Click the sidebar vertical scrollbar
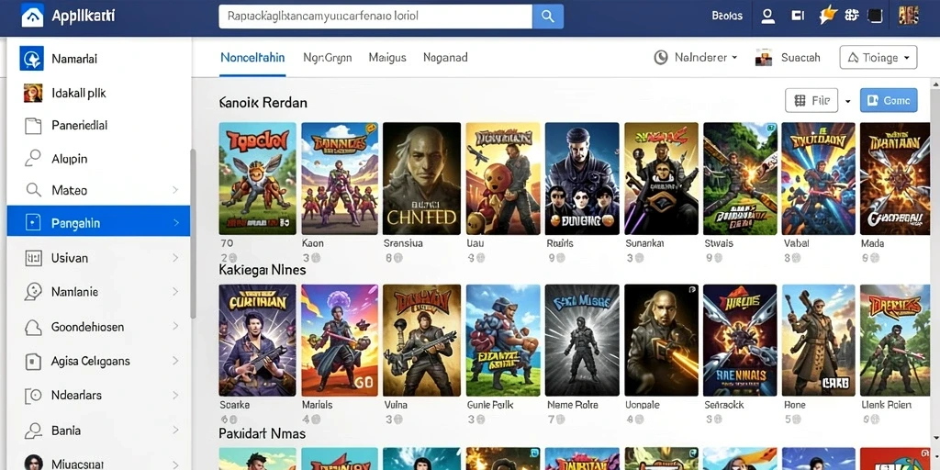This screenshot has width=940, height=470. (x=193, y=234)
